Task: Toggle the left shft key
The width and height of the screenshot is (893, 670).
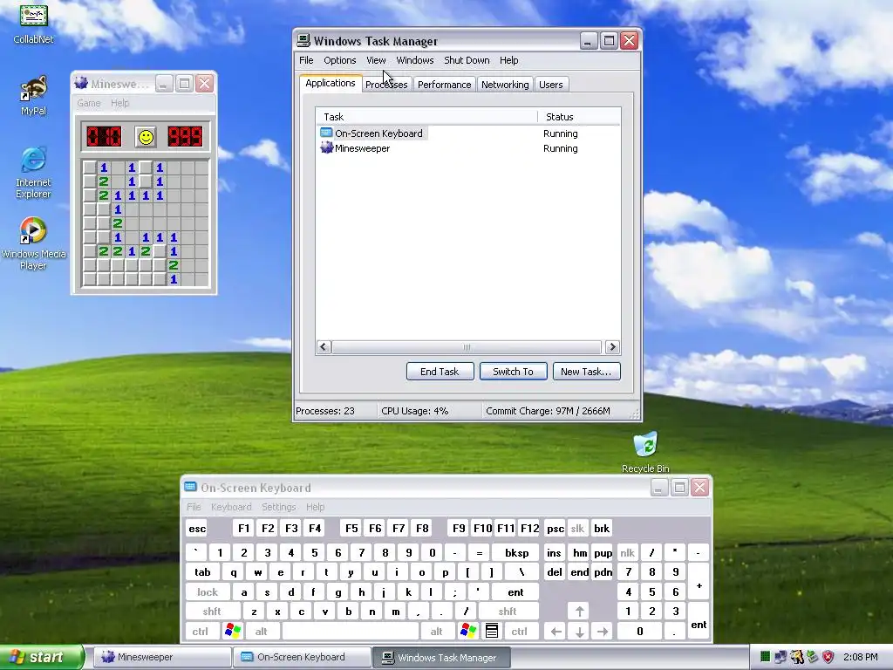Action: pos(212,612)
